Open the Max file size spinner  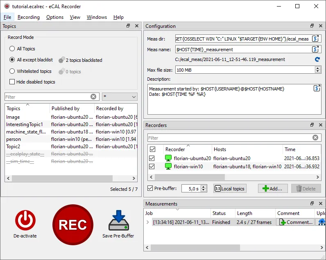pyautogui.click(x=318, y=70)
